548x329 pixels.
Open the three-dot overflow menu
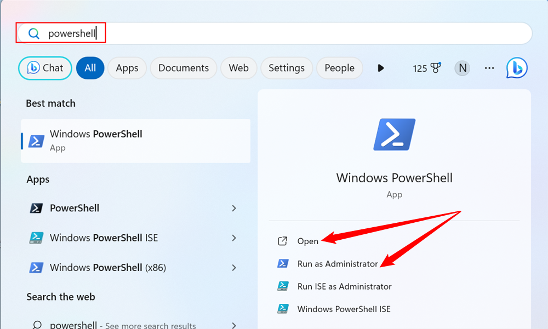(489, 68)
